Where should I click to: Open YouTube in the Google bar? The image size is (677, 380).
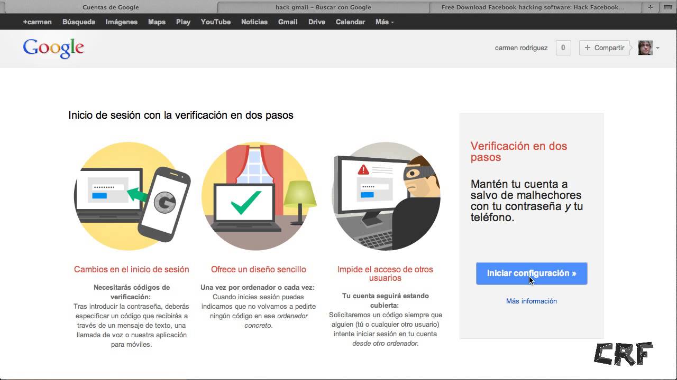(216, 22)
